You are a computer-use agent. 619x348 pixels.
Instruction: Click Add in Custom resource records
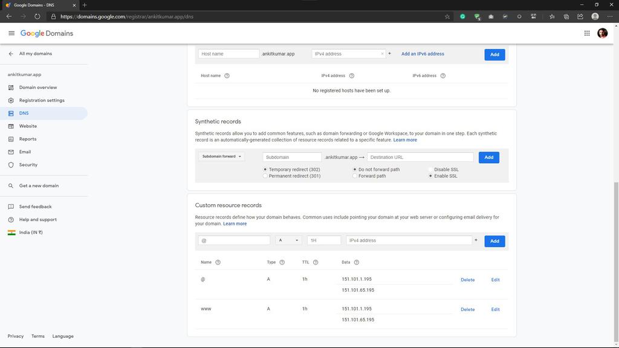tap(494, 241)
